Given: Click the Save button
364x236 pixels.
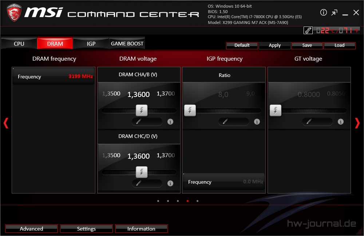Looking at the screenshot, I should [307, 45].
